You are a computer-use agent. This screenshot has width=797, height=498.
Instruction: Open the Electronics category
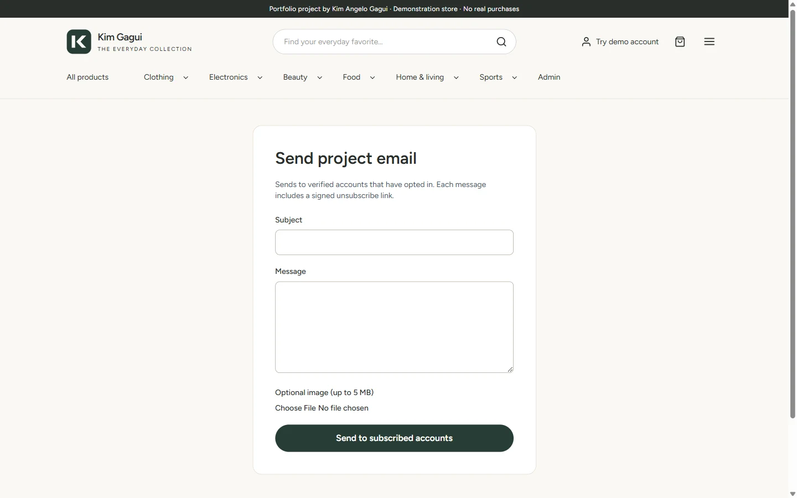click(x=228, y=77)
